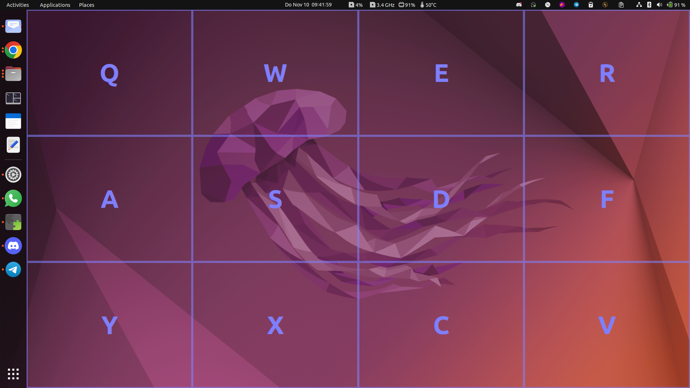Open the Applications menu

tap(55, 5)
